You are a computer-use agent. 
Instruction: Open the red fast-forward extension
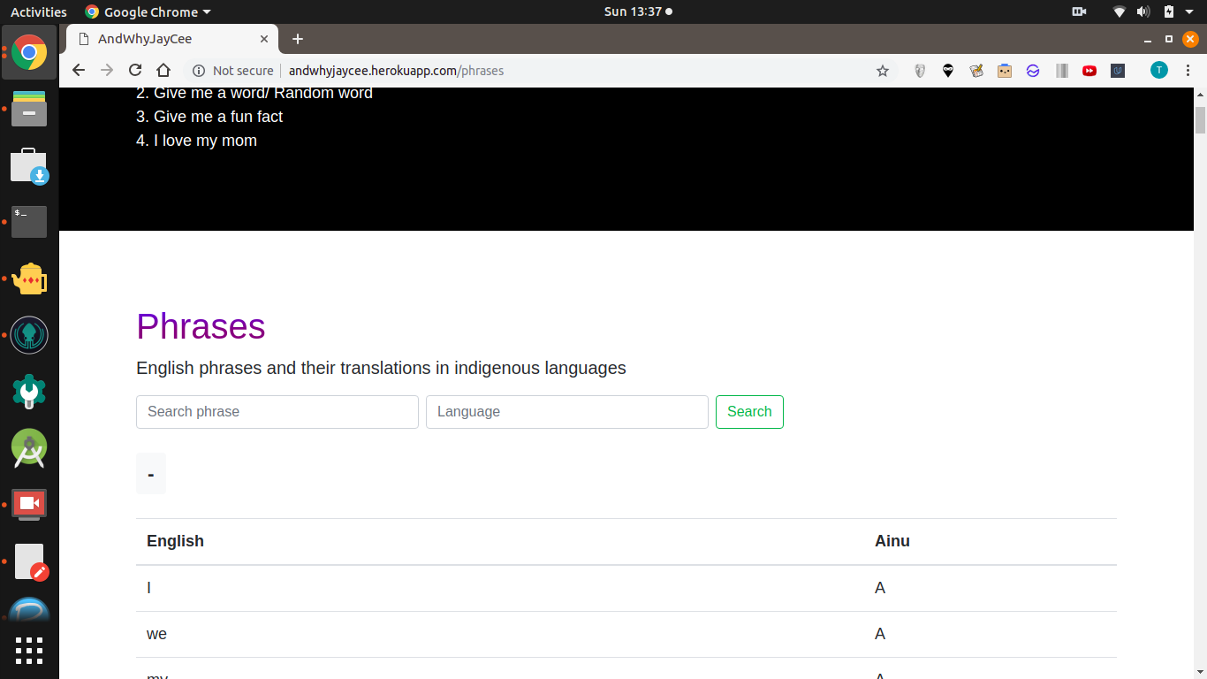(x=1089, y=71)
